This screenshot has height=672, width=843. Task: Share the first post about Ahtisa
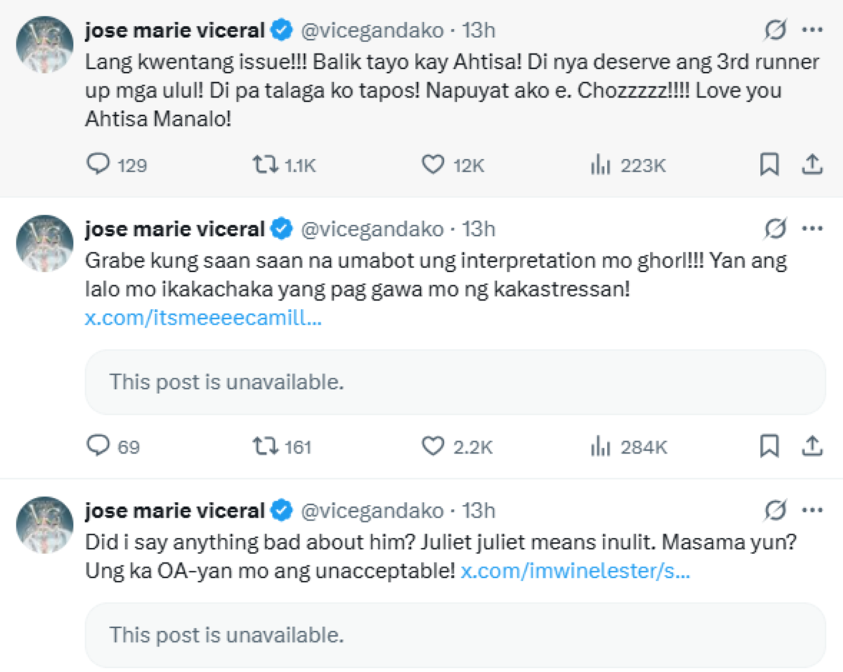pos(811,165)
